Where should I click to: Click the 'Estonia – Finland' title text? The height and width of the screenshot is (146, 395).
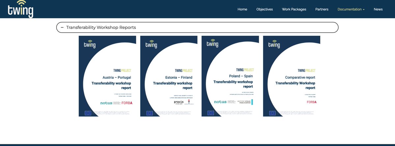179,78
